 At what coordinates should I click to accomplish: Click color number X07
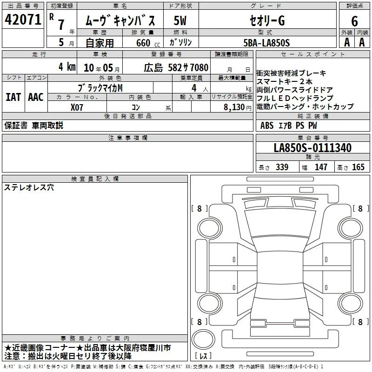coord(77,107)
